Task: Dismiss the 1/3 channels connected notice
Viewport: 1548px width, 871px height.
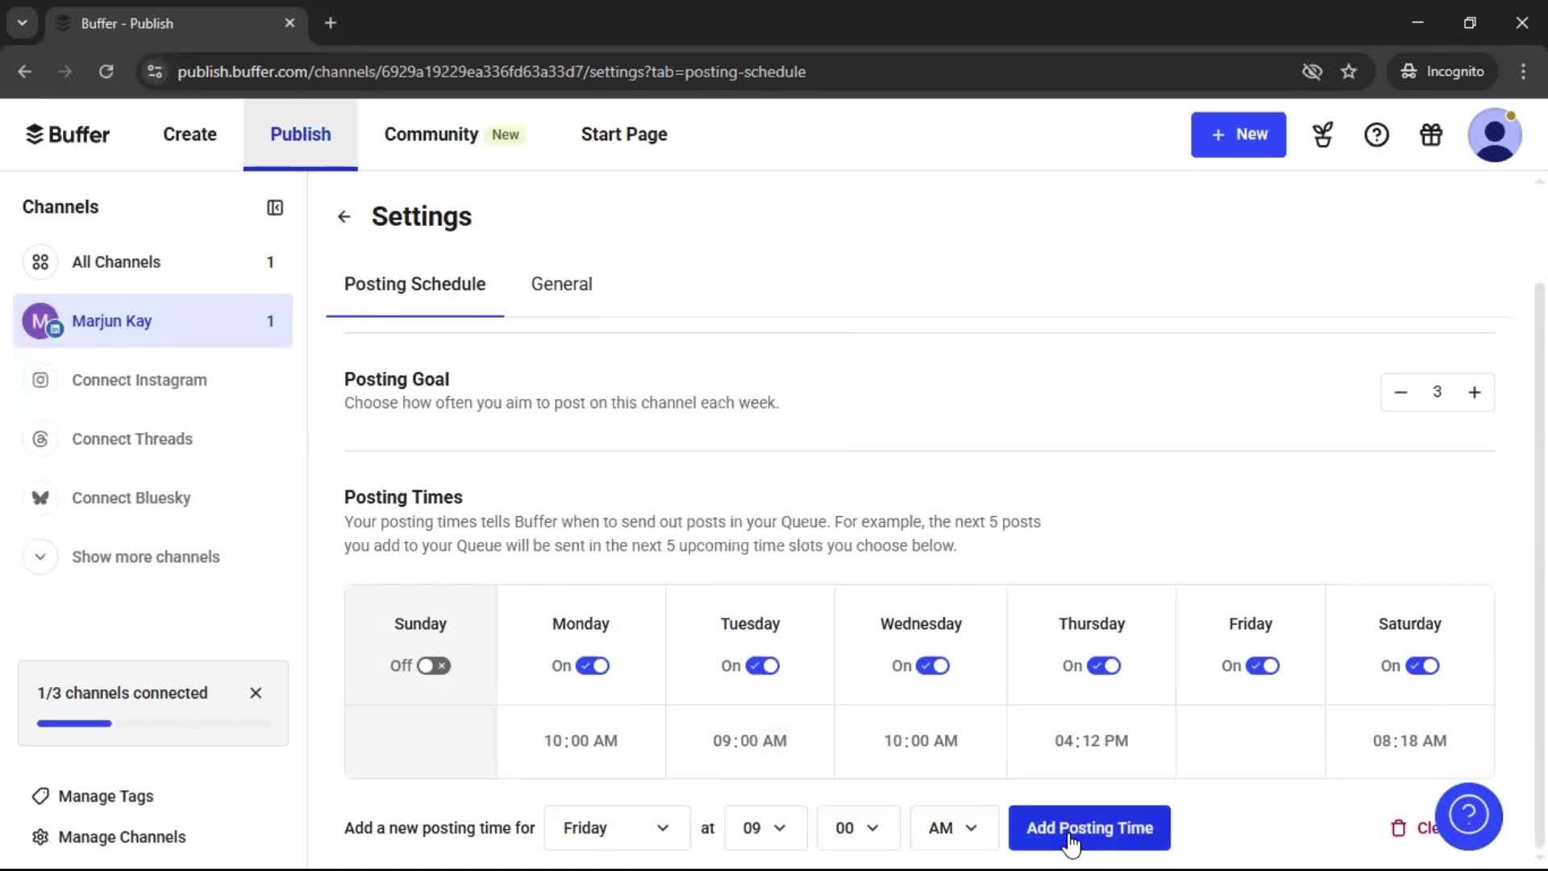Action: (256, 693)
